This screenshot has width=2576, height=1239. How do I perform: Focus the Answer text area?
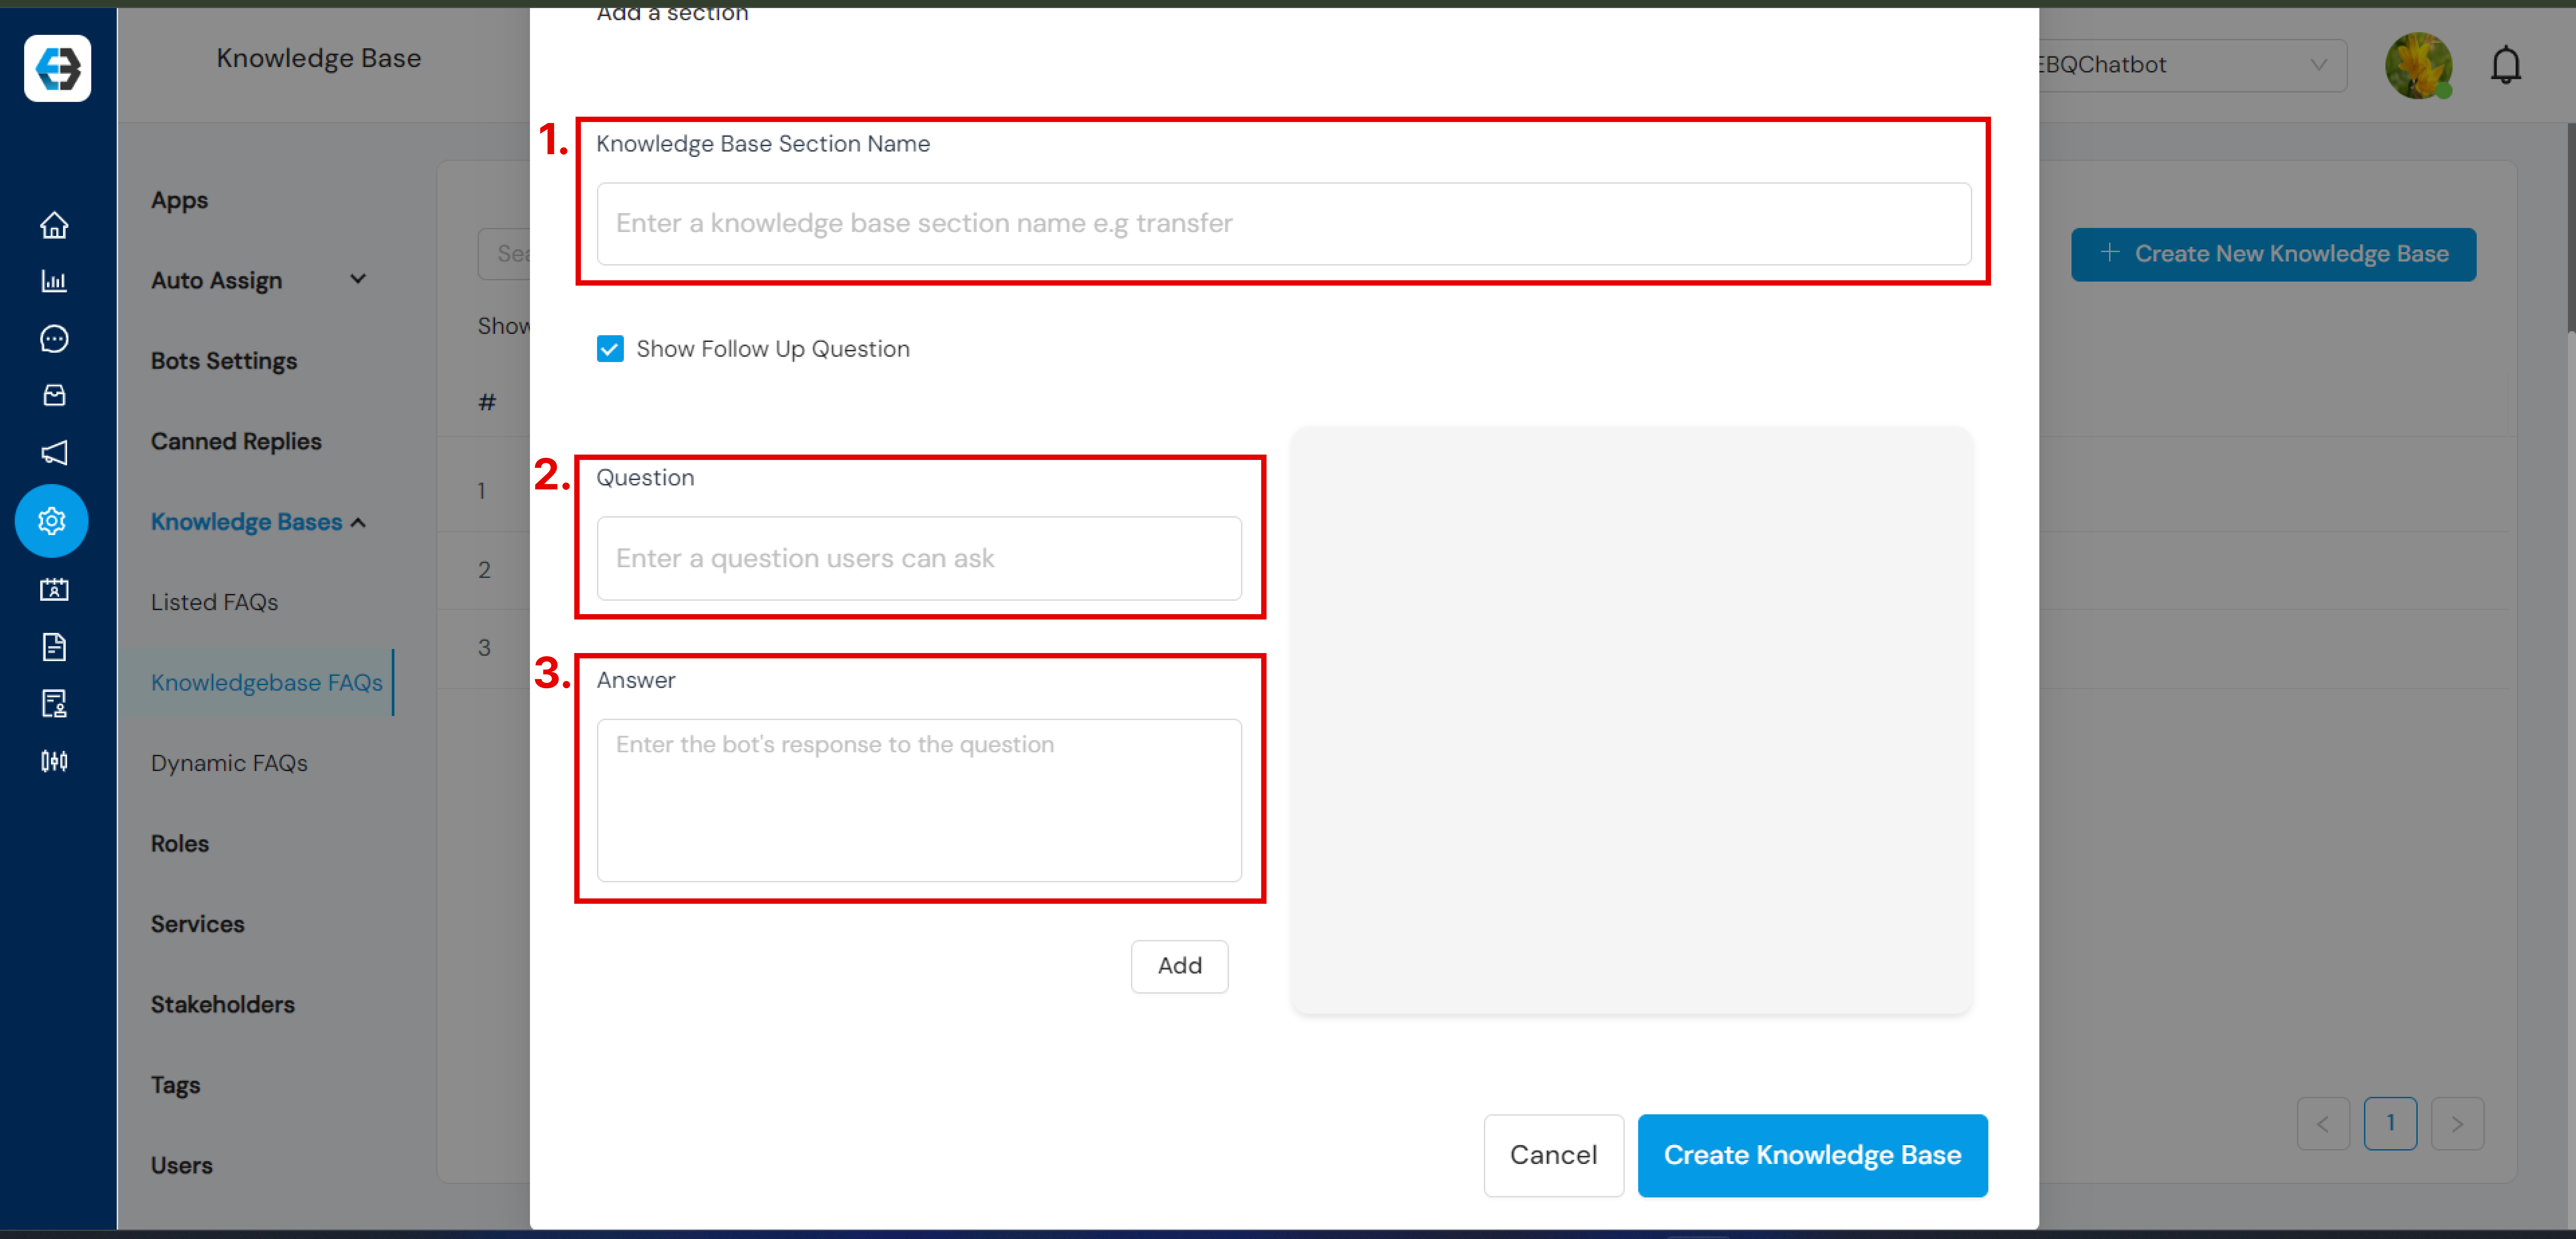coord(919,800)
